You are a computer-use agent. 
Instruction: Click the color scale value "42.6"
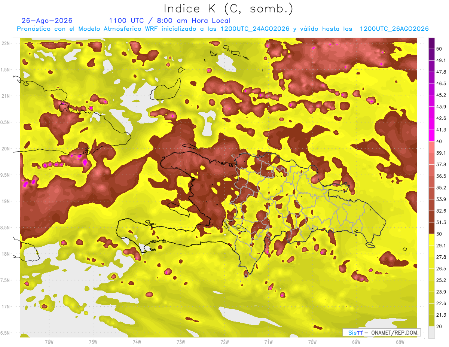[441, 118]
